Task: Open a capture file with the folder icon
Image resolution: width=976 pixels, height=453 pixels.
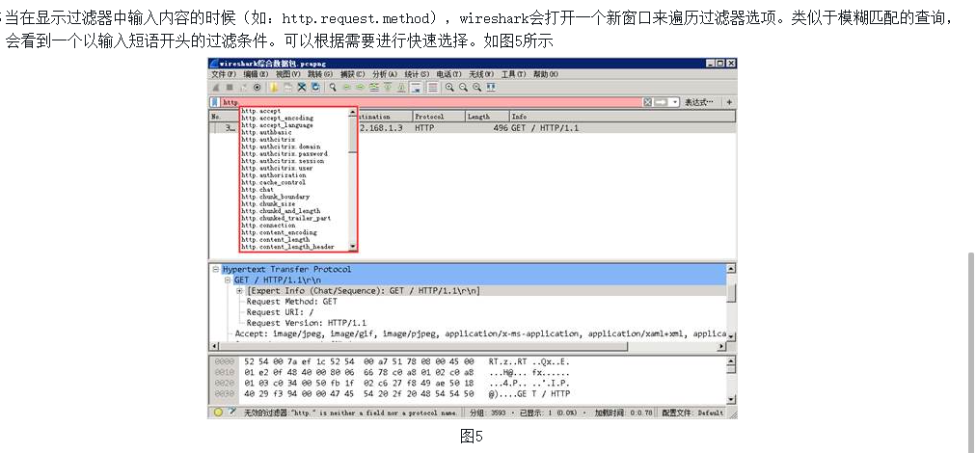Action: [x=273, y=87]
